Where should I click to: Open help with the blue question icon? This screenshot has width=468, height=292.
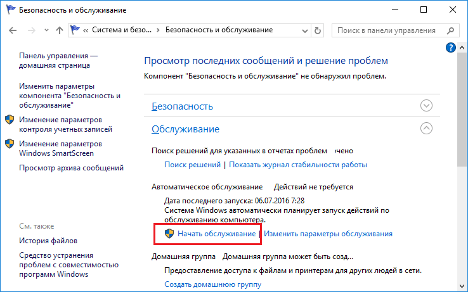451,48
